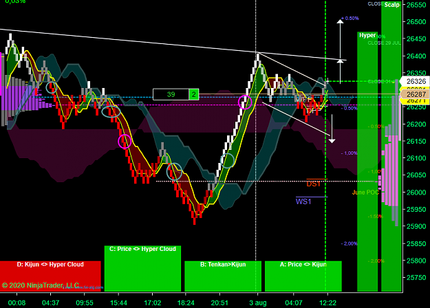Click the DS1 pivot level label
This screenshot has height=308, width=430.
point(314,184)
